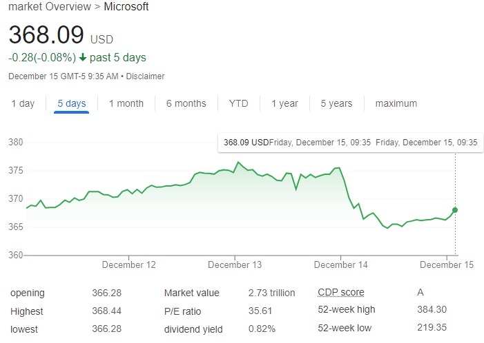Select the 5 days range tab
This screenshot has height=343, width=484.
coord(72,103)
